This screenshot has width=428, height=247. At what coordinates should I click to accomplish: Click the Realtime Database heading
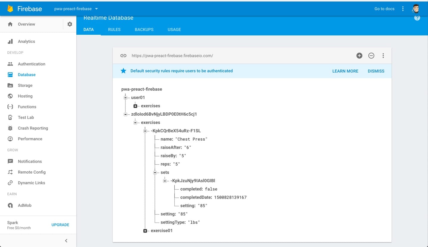[x=108, y=18]
